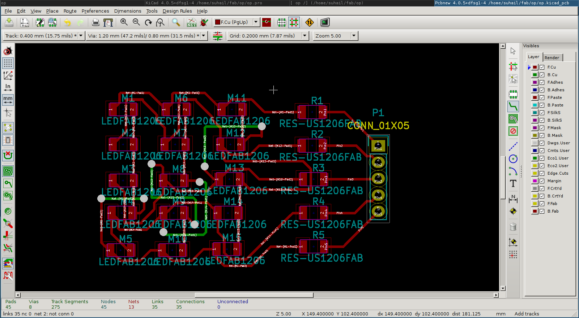
Task: Toggle Margin layer visibility checkbox
Action: [x=542, y=181]
